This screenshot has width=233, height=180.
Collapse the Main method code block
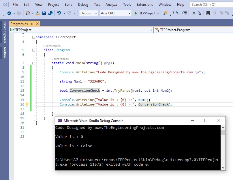[34, 63]
